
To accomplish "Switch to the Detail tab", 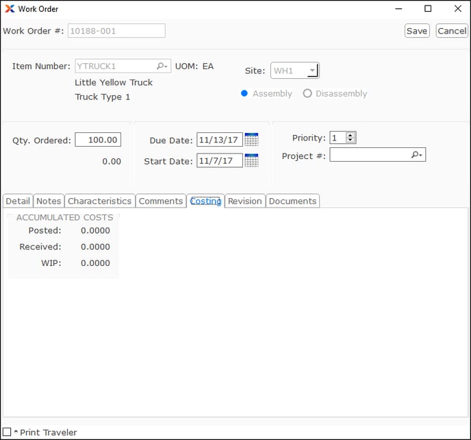I will click(18, 201).
